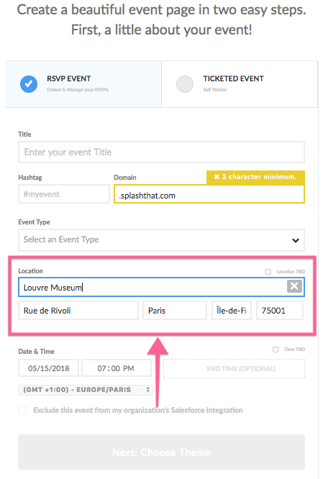This screenshot has width=323, height=479.
Task: Enable the Time TBD checkbox
Action: click(x=276, y=349)
